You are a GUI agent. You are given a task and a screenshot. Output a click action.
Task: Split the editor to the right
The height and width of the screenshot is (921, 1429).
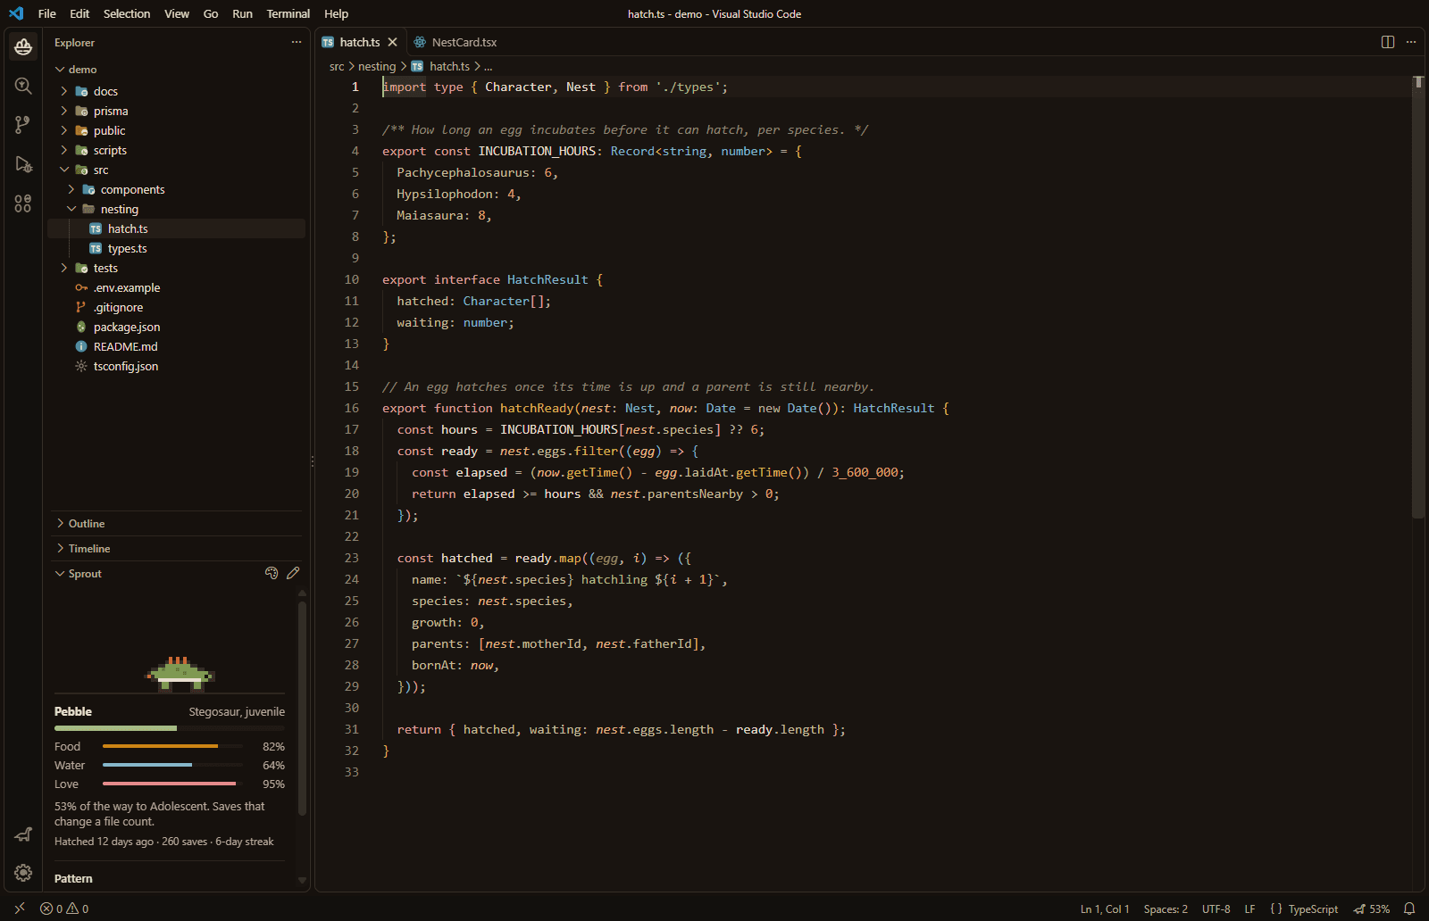tap(1388, 42)
